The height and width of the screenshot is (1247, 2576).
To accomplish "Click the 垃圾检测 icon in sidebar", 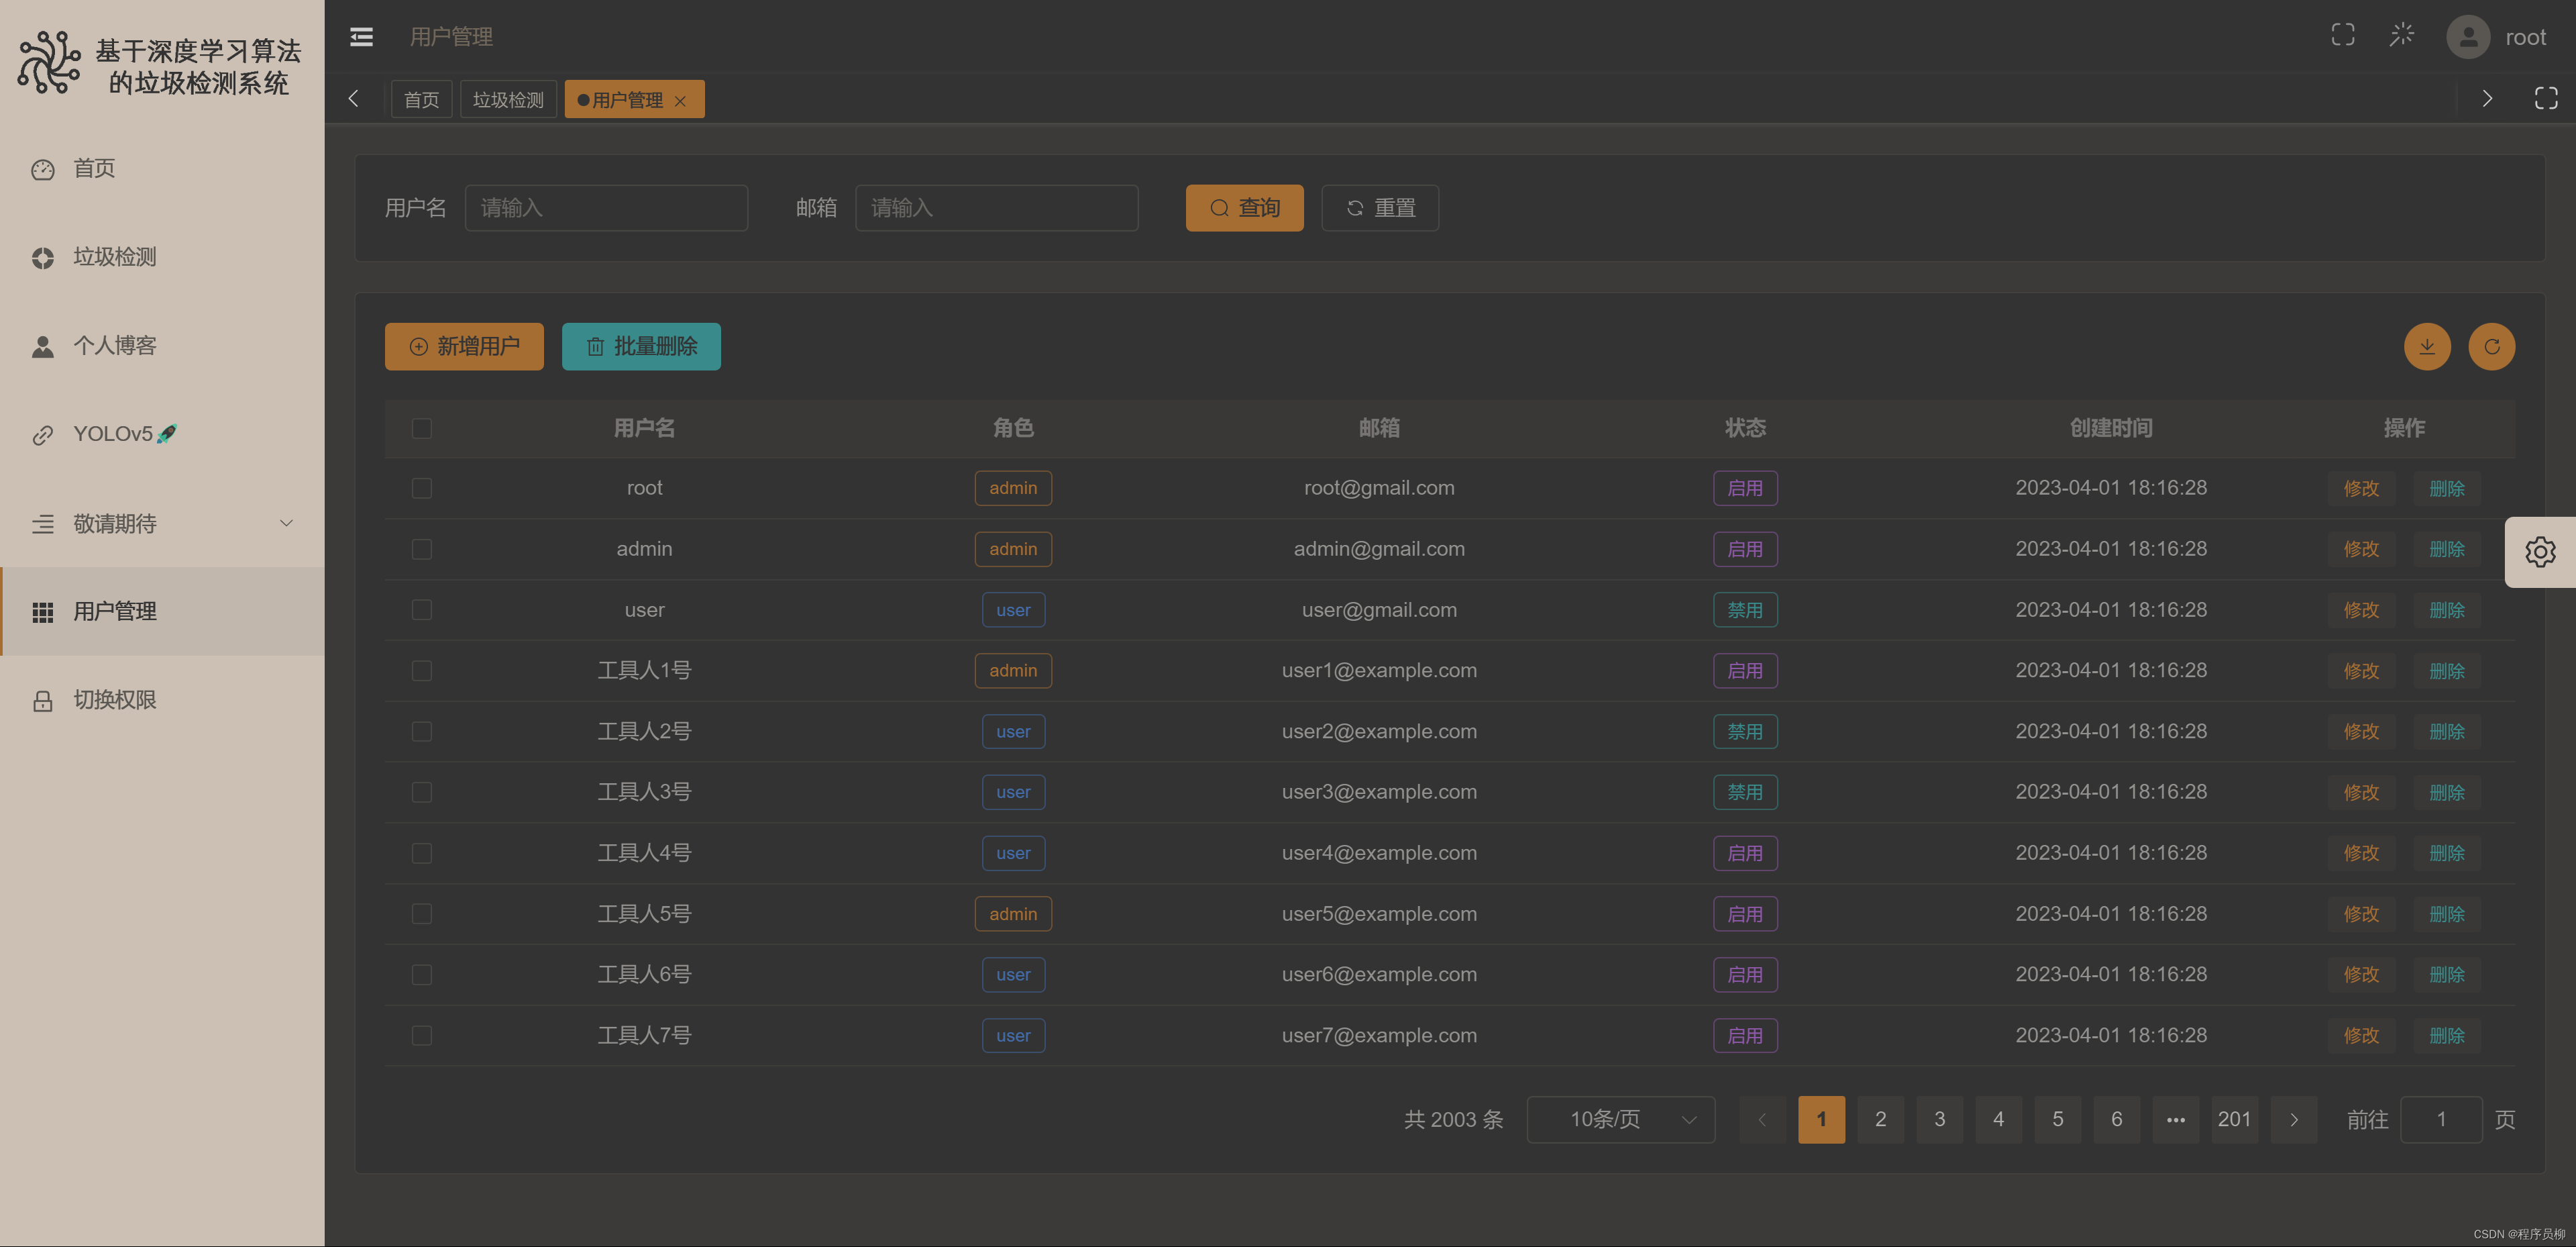I will click(x=42, y=258).
